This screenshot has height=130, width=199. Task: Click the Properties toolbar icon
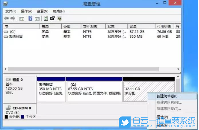pos(52,18)
